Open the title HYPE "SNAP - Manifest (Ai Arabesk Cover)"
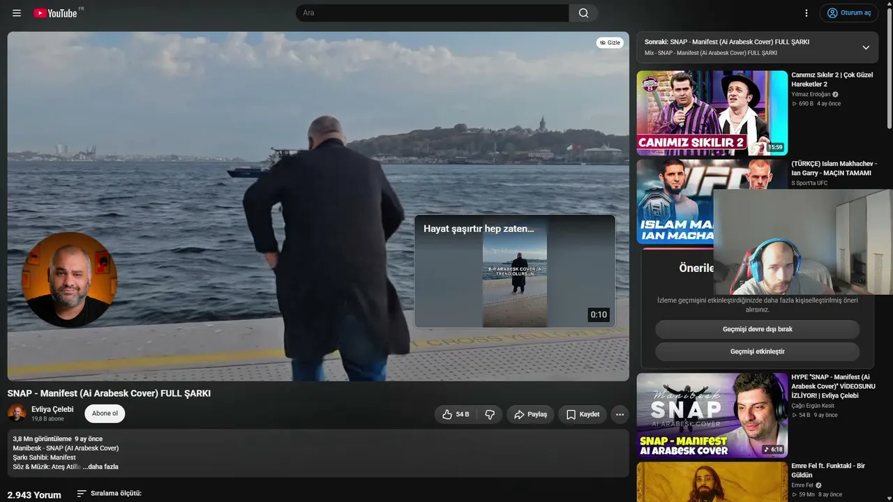893x502 pixels. point(834,386)
